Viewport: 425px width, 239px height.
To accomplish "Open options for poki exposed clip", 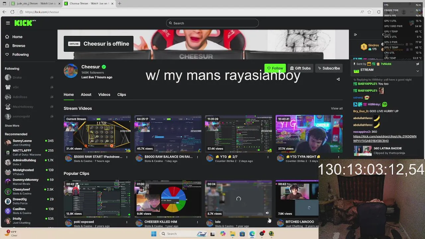I will click(x=127, y=222).
